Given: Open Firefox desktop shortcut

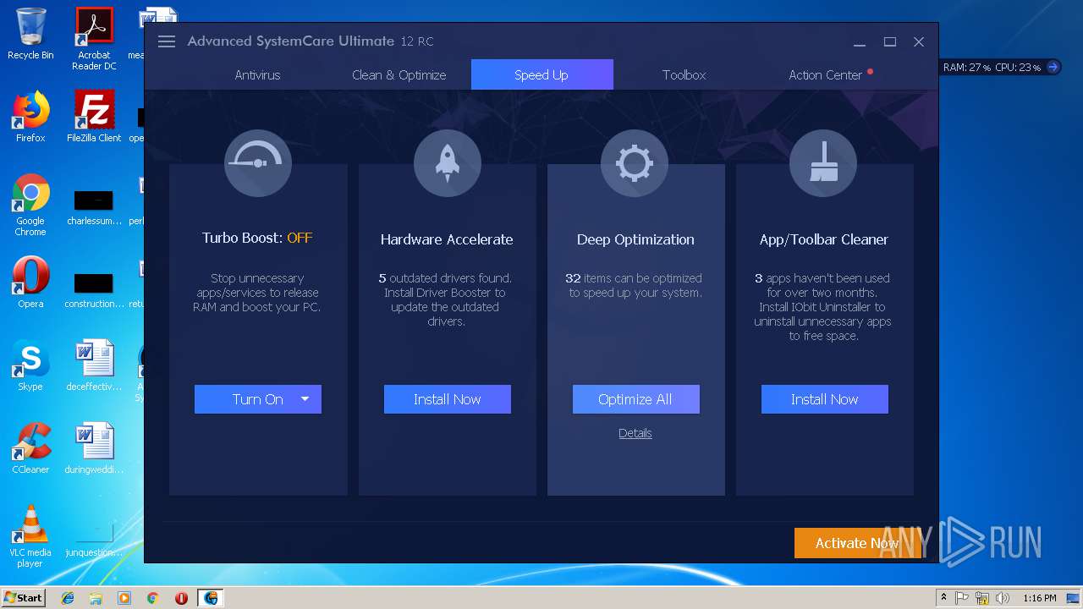Looking at the screenshot, I should [30, 117].
